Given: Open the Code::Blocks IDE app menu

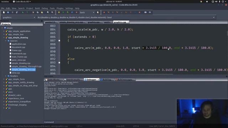Looking at the screenshot, I should tap(22, 1).
